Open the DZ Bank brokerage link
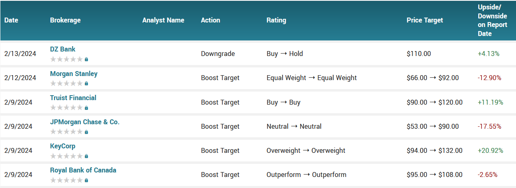Viewport: 516px width, 188px height. (63, 49)
